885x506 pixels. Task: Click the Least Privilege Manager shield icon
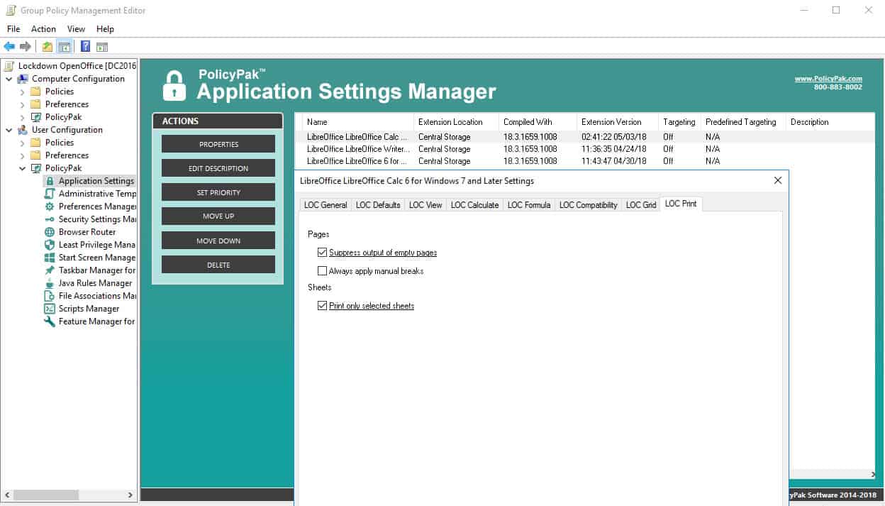point(50,245)
